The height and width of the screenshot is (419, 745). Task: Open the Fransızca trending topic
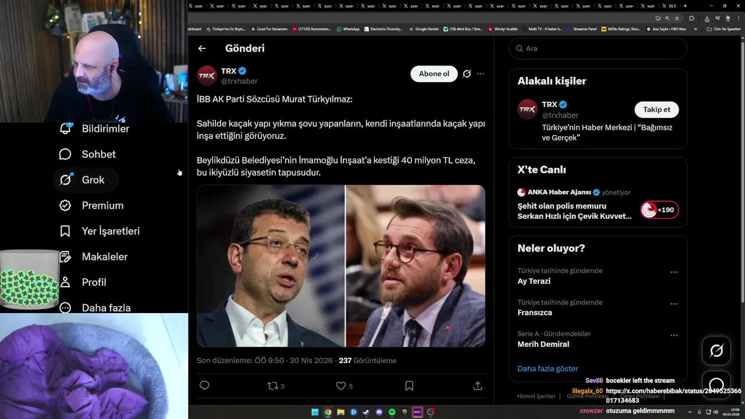point(535,313)
